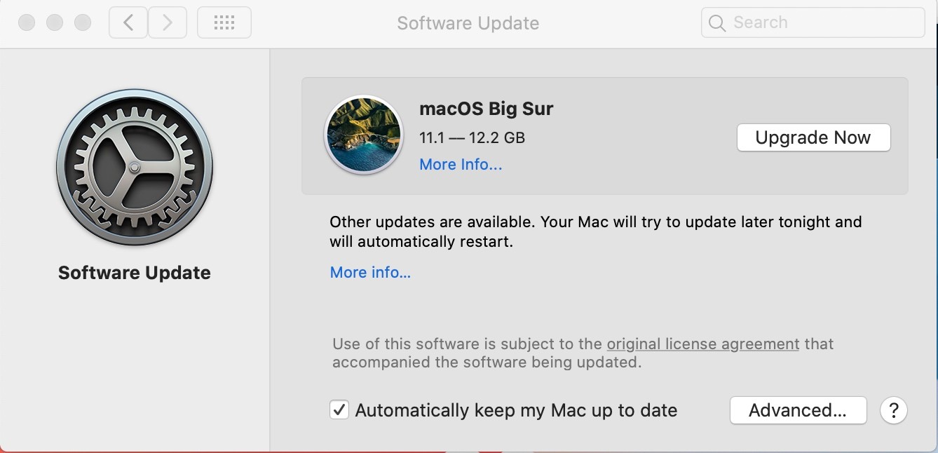Zoom the window with the third title-bar button
This screenshot has height=453, width=938.
click(x=83, y=22)
